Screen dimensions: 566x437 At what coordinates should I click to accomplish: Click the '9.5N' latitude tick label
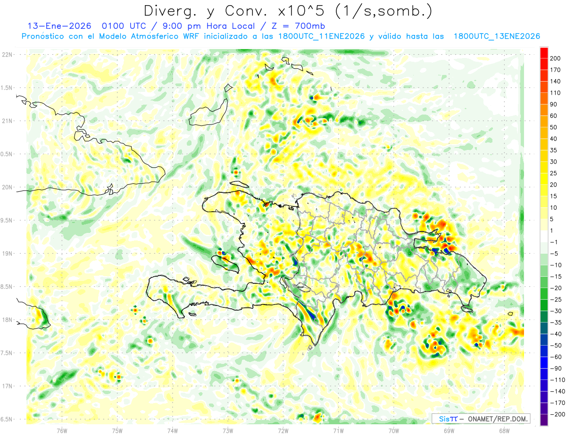[7, 220]
